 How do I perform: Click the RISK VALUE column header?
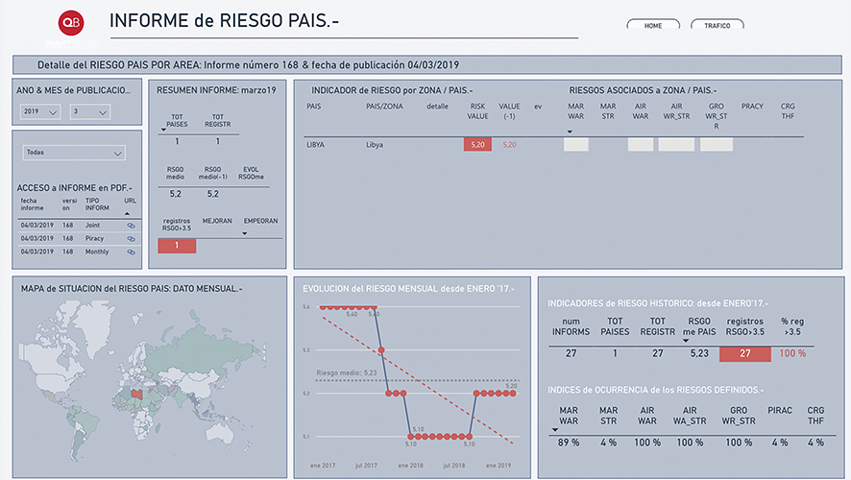click(x=477, y=111)
